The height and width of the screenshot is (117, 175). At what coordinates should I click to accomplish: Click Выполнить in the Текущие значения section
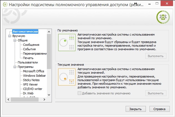156,93
